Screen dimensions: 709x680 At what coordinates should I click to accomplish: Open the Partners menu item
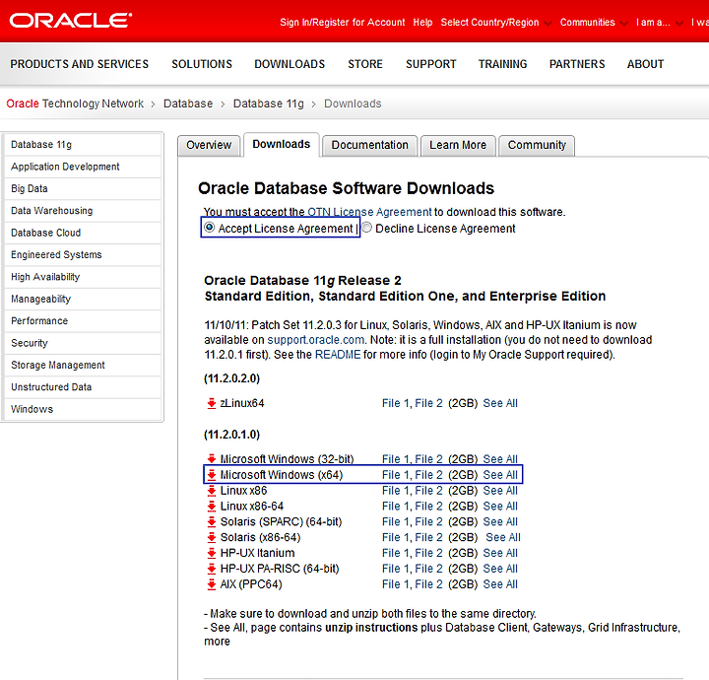click(x=577, y=64)
